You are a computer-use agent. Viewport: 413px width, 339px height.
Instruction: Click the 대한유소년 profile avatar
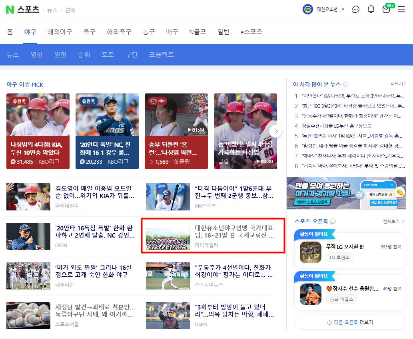(x=307, y=10)
